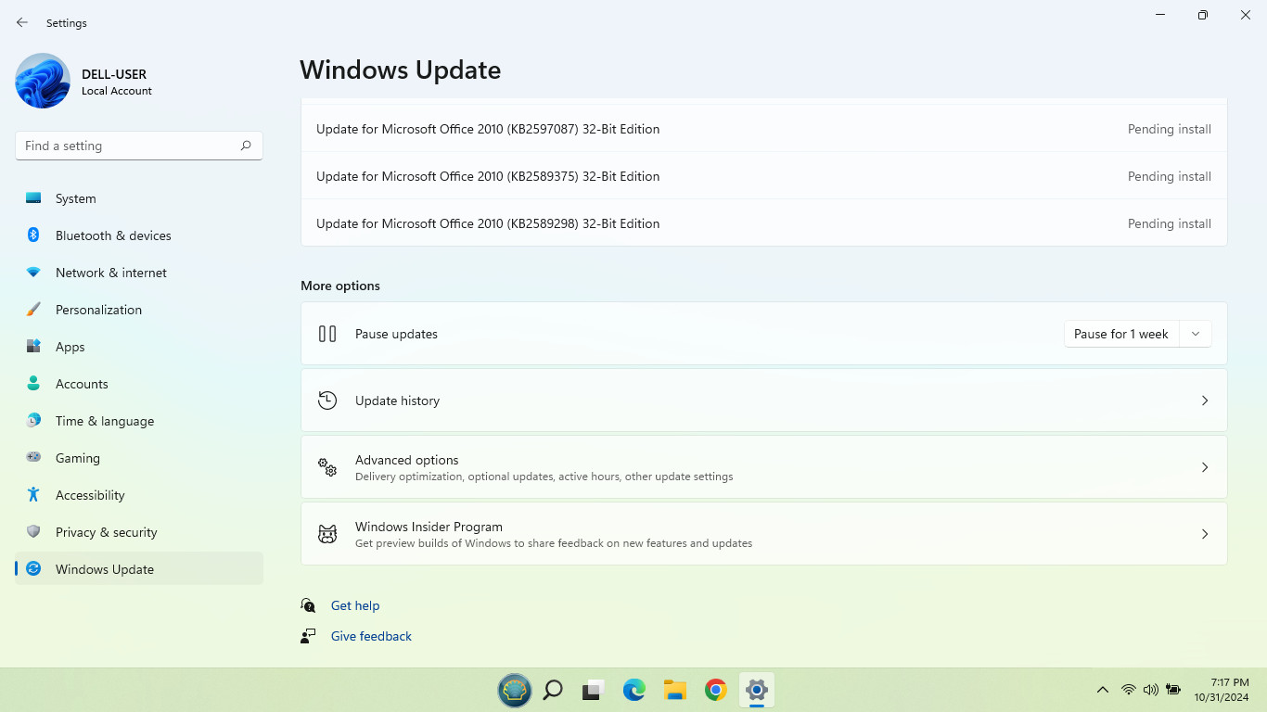The width and height of the screenshot is (1267, 712).
Task: Open Update history label
Action: tap(397, 400)
